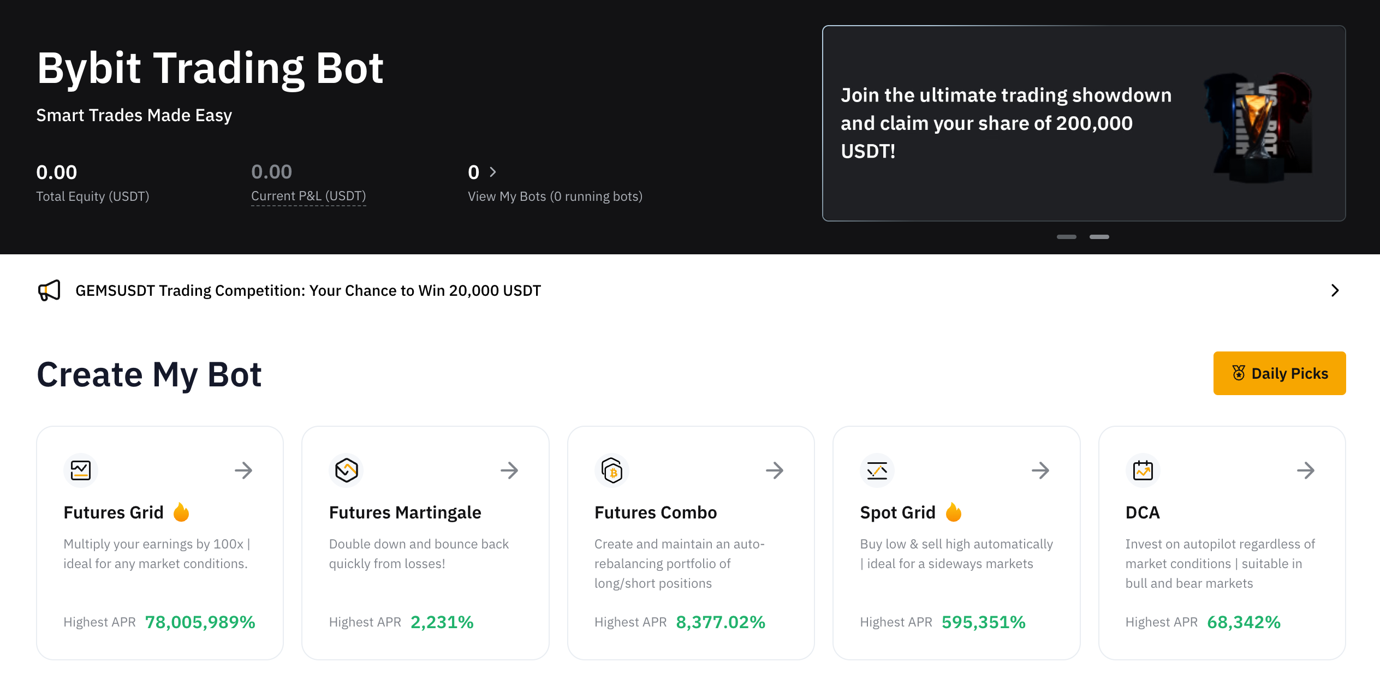
Task: Open the Daily Picks button
Action: click(x=1280, y=373)
